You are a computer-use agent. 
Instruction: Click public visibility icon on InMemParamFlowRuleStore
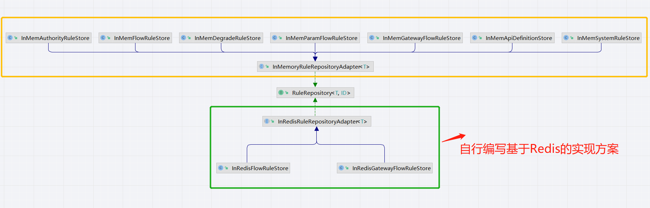(280, 38)
